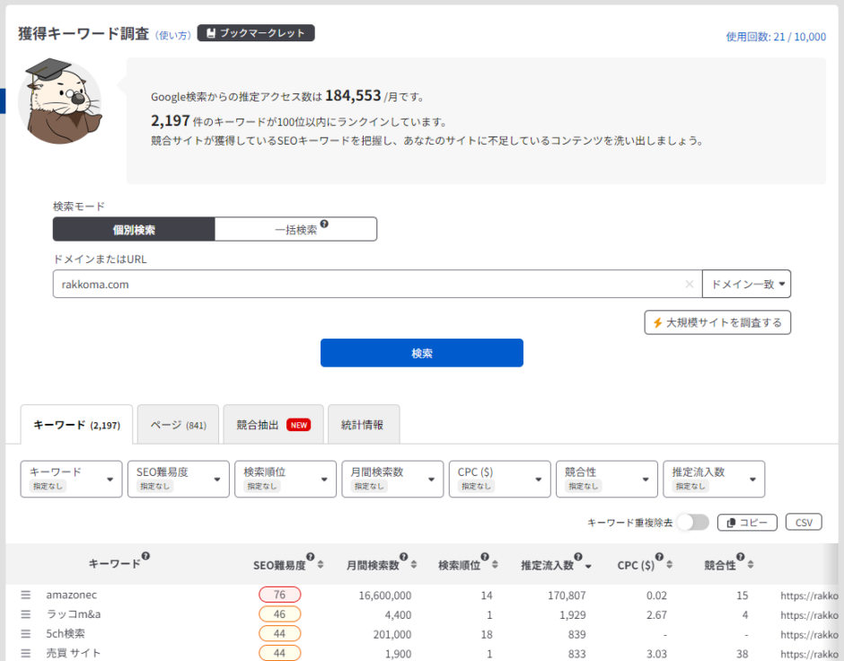Download results with the CSV button
The height and width of the screenshot is (661, 844).
(804, 523)
